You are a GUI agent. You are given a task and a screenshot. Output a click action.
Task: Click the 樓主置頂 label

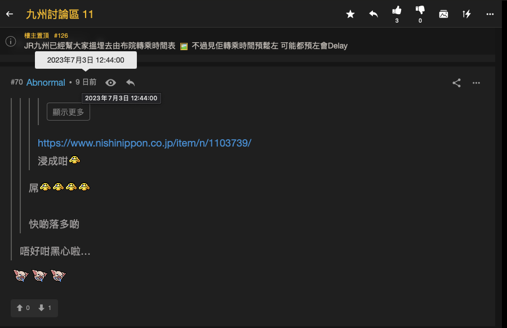(x=37, y=36)
